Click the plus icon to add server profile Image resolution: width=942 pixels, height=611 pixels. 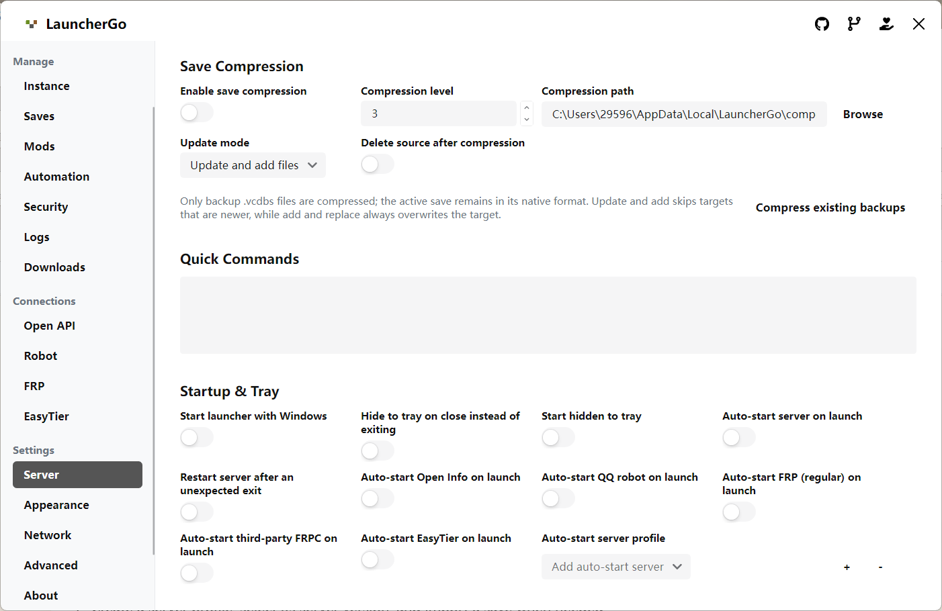coord(847,567)
